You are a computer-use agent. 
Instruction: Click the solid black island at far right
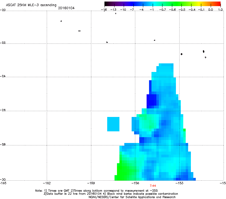coord(203,51)
